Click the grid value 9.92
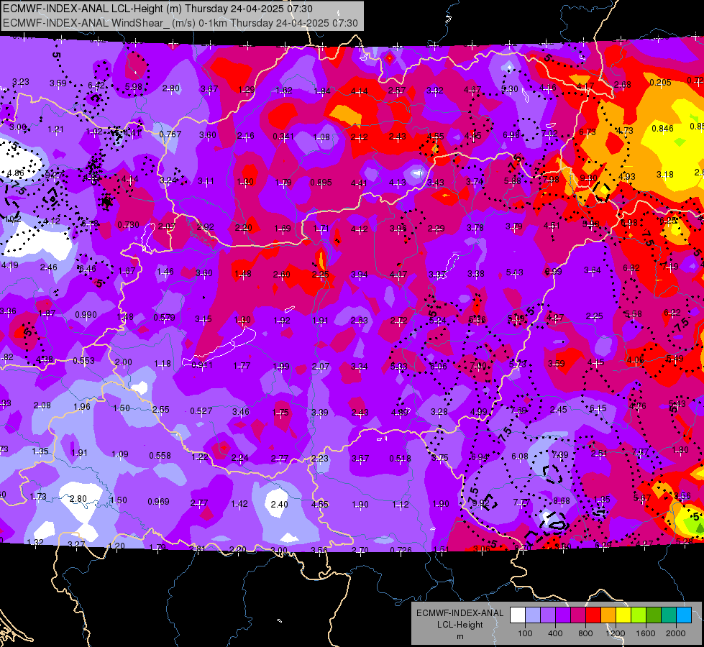 coord(480,503)
